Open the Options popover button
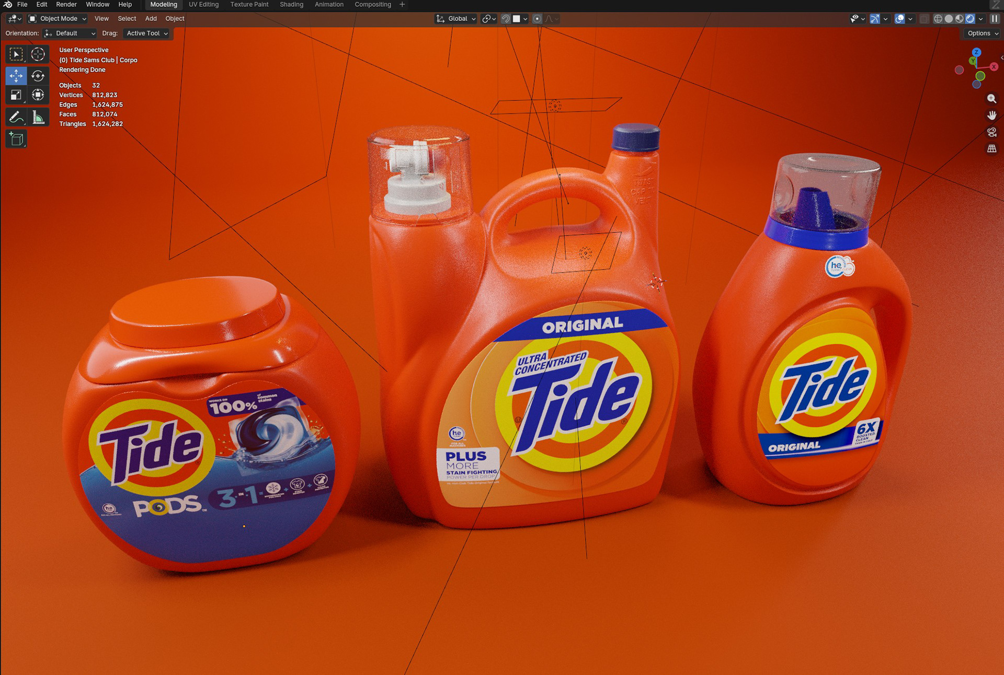Viewport: 1004px width, 675px height. (982, 33)
